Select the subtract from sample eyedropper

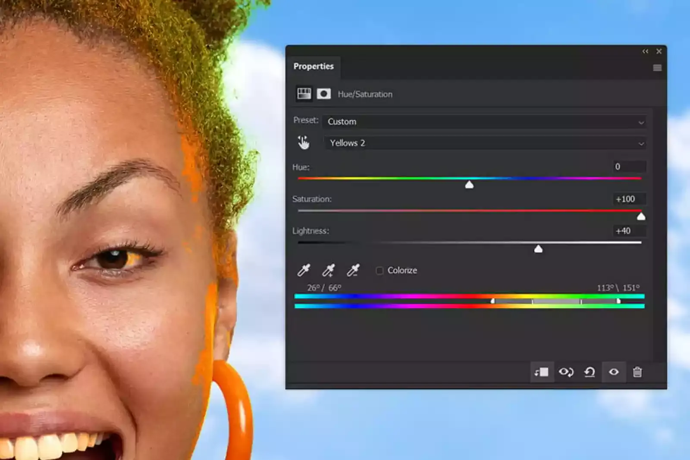pyautogui.click(x=353, y=270)
